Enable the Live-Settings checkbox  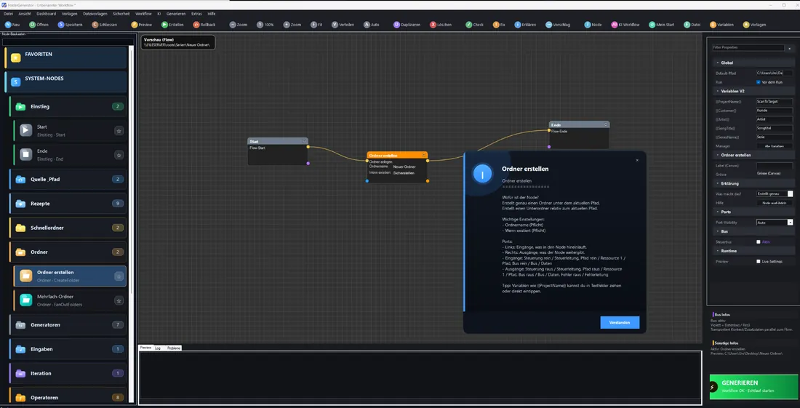coord(758,261)
